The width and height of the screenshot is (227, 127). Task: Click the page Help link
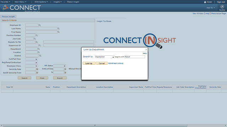[207, 13]
